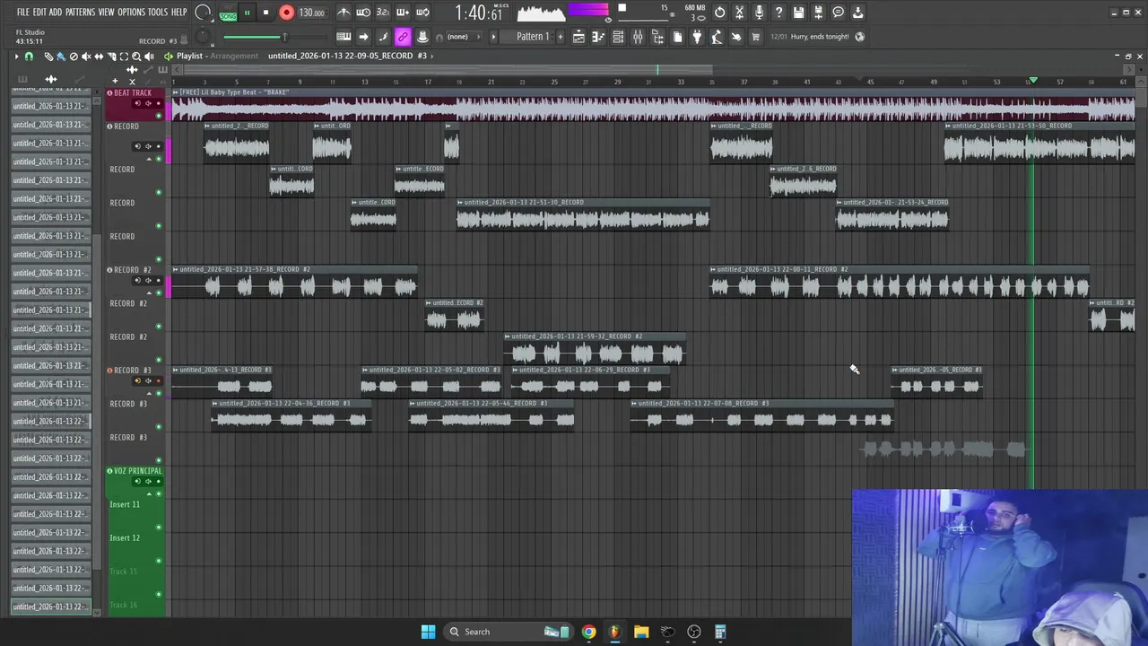Click the download arrow icon
Image resolution: width=1148 pixels, height=646 pixels.
point(857,13)
